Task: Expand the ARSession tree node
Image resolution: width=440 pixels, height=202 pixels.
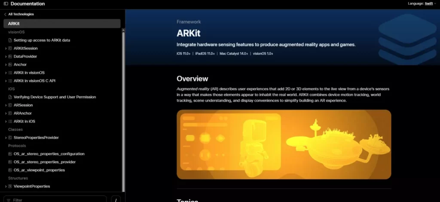Action: [6, 105]
